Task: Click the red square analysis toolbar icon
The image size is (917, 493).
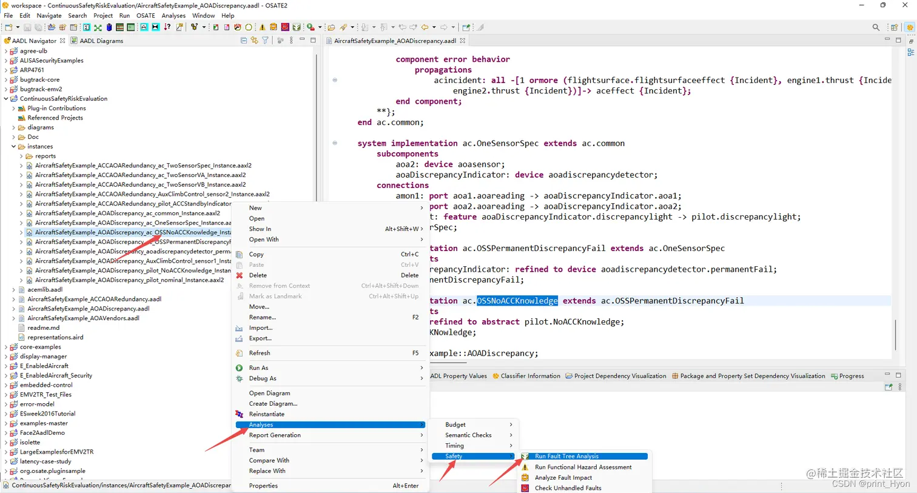Action: click(284, 27)
